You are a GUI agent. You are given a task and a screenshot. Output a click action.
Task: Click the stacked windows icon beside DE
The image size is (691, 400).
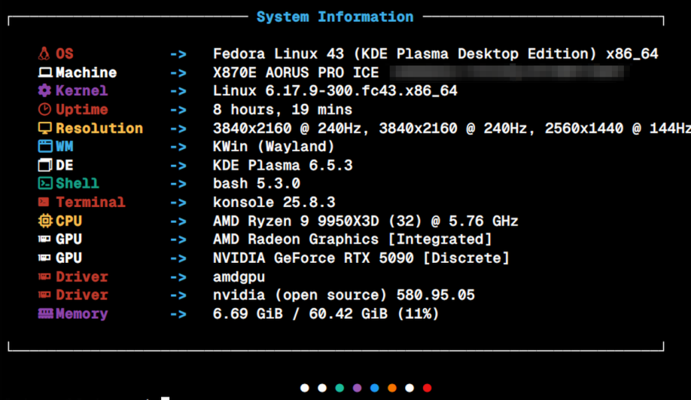click(45, 165)
